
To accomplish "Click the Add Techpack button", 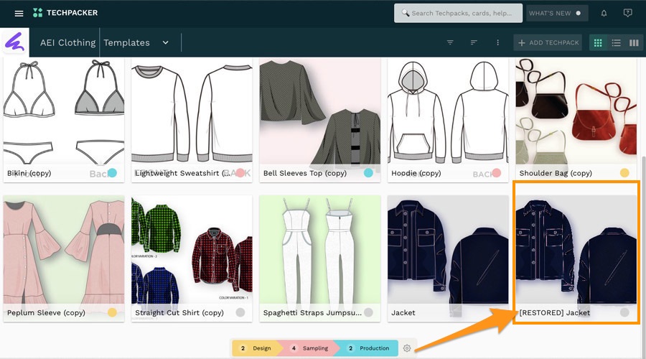I will coord(548,42).
